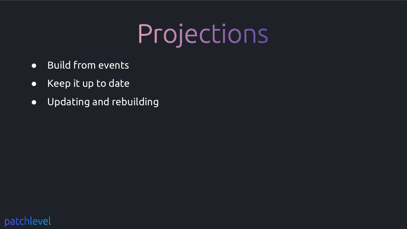Click the word 'date' in second bullet
Screen dimensions: 407x229
point(119,83)
